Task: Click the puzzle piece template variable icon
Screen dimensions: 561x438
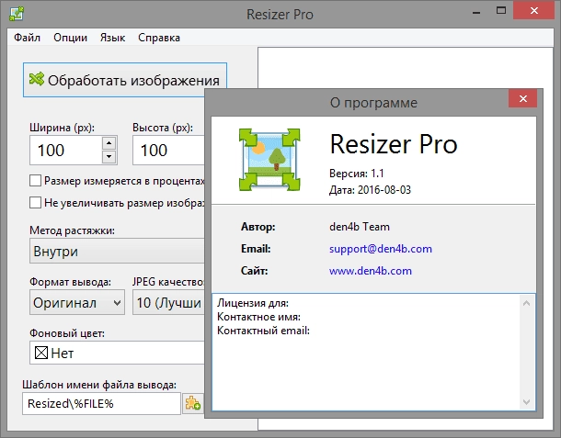Action: point(193,404)
